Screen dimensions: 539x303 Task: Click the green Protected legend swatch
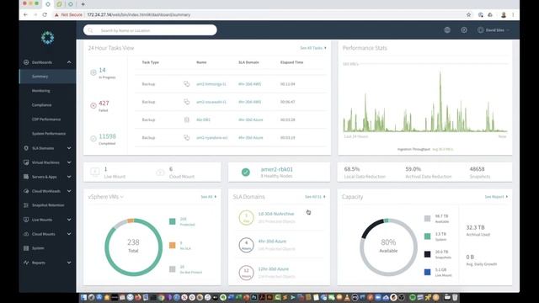click(x=172, y=221)
